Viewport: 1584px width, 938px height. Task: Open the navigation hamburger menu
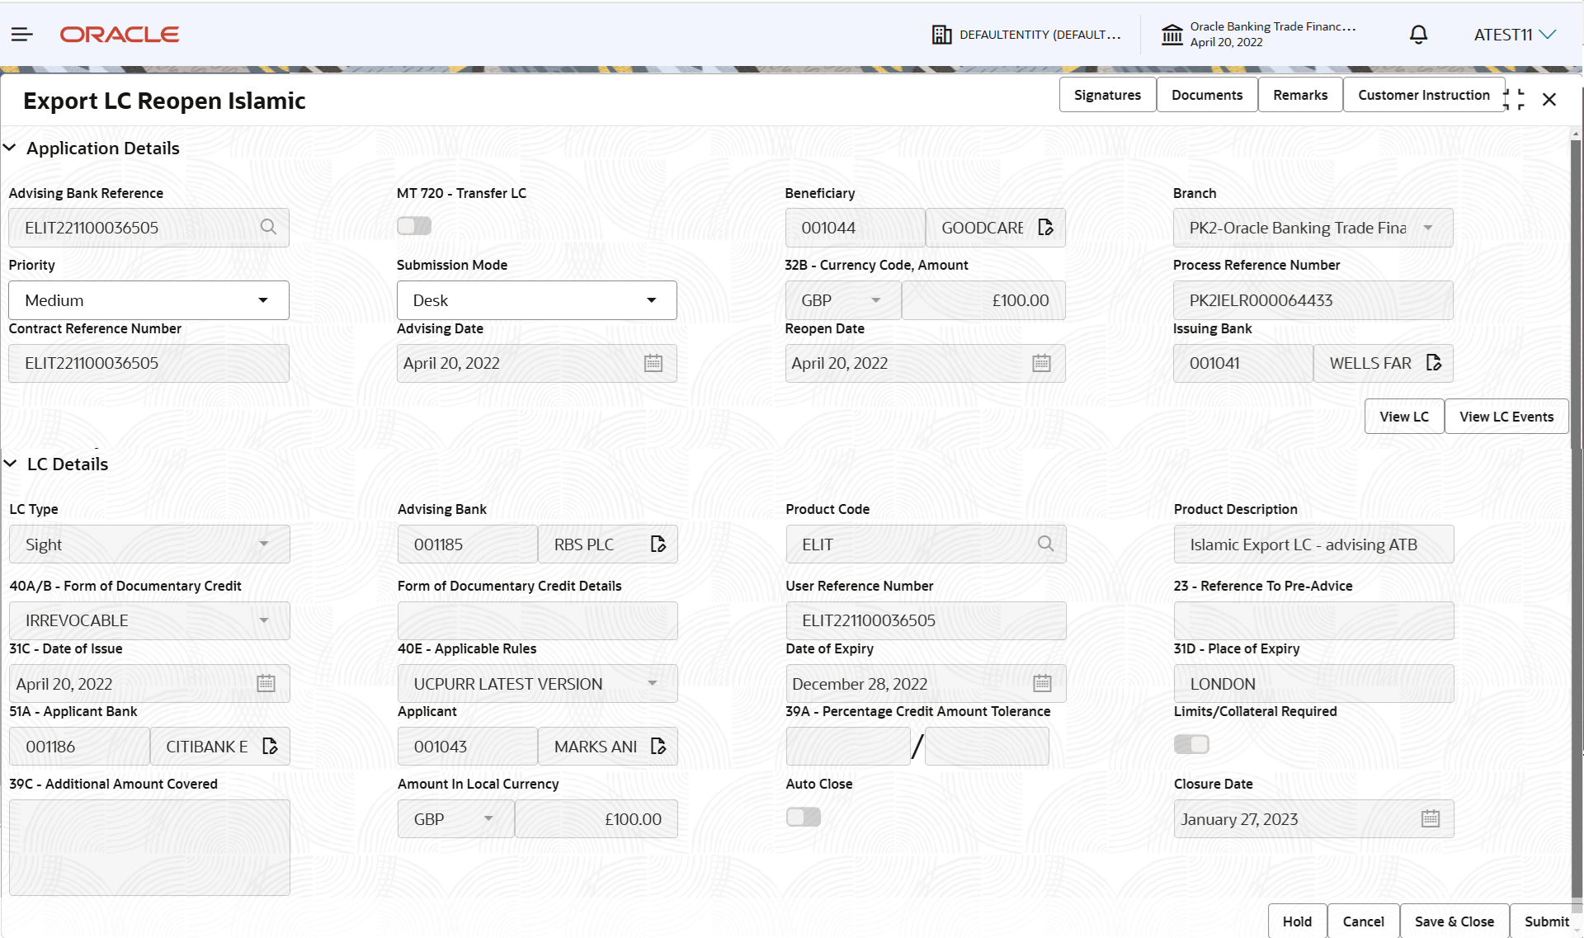coord(21,35)
